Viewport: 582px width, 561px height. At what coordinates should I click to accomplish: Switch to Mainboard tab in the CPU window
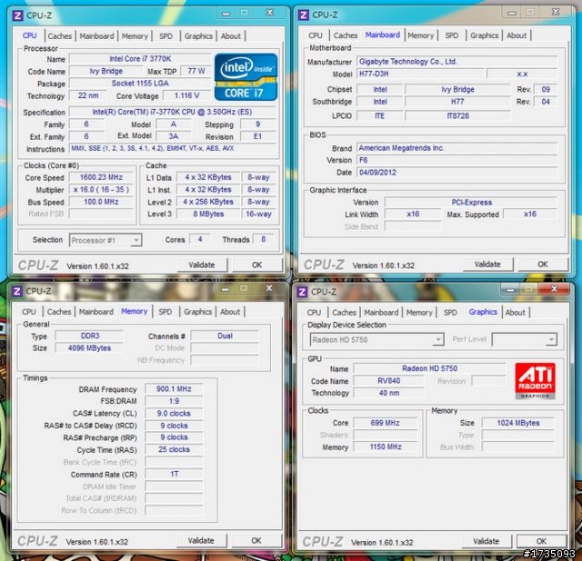click(x=96, y=36)
